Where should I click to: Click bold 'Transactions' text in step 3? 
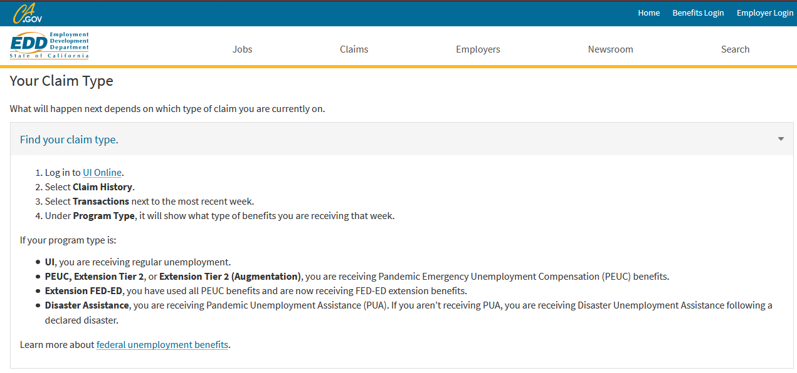[101, 202]
